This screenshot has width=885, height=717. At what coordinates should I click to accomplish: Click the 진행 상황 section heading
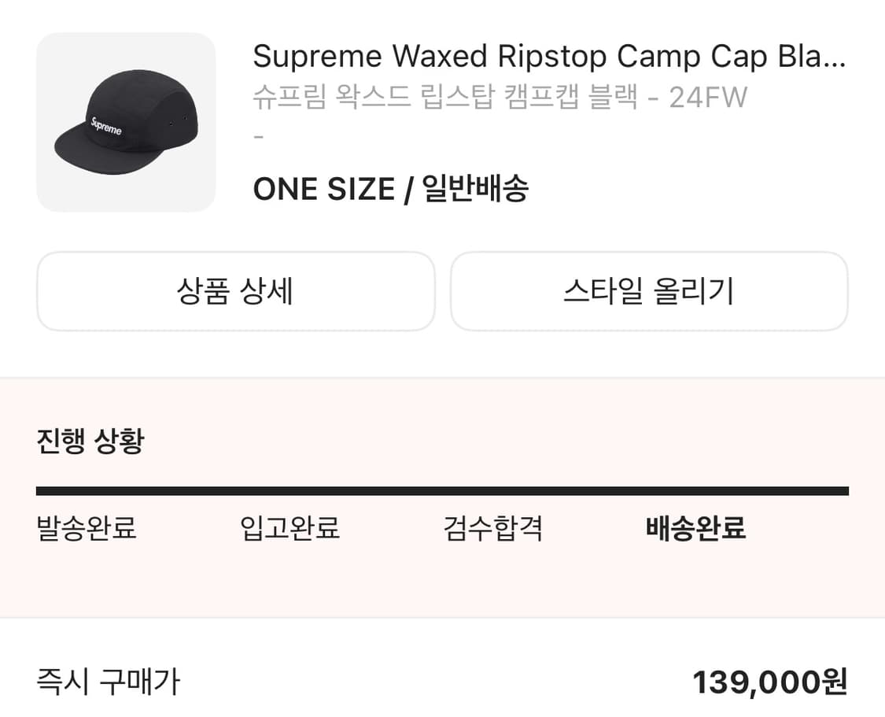click(90, 441)
